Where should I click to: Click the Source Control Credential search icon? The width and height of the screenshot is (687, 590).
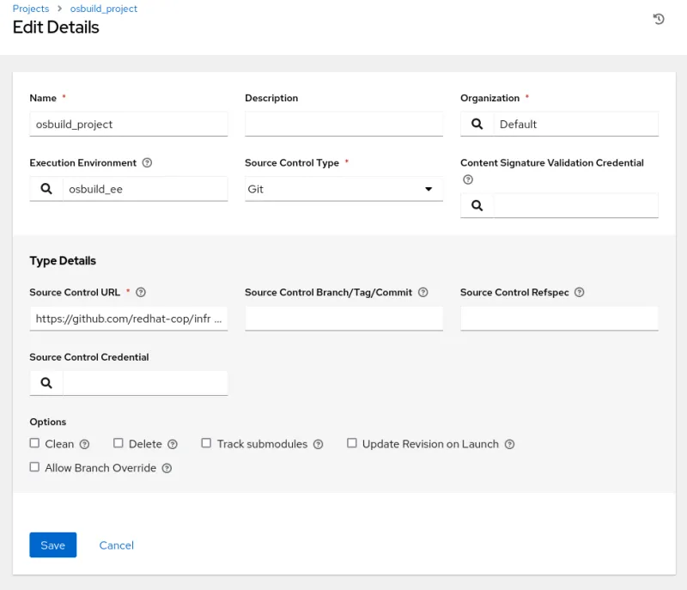pyautogui.click(x=46, y=383)
